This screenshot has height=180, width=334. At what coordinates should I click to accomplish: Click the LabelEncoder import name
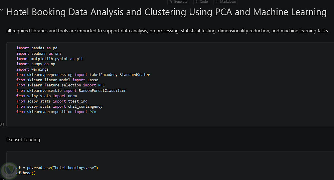click(103, 75)
